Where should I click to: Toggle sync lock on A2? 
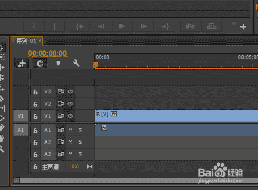61,141
